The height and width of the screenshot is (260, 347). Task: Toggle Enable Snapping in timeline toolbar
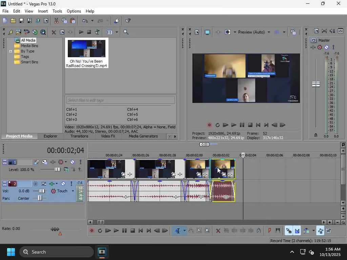click(x=289, y=231)
